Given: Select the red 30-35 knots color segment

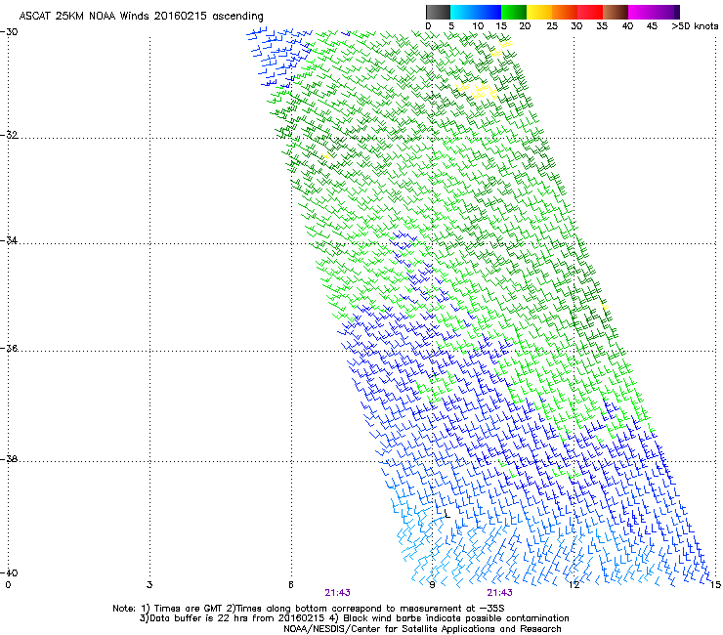Looking at the screenshot, I should [x=590, y=12].
